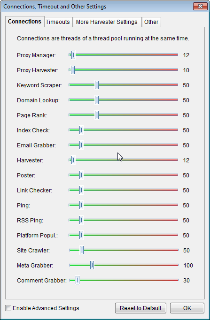Close the settings dialog window
The image size is (210, 320).
click(200, 6)
